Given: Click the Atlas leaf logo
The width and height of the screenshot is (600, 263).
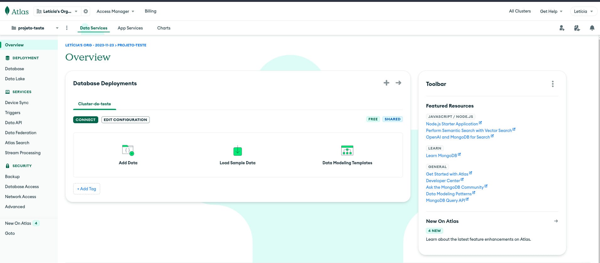Looking at the screenshot, I should point(7,11).
